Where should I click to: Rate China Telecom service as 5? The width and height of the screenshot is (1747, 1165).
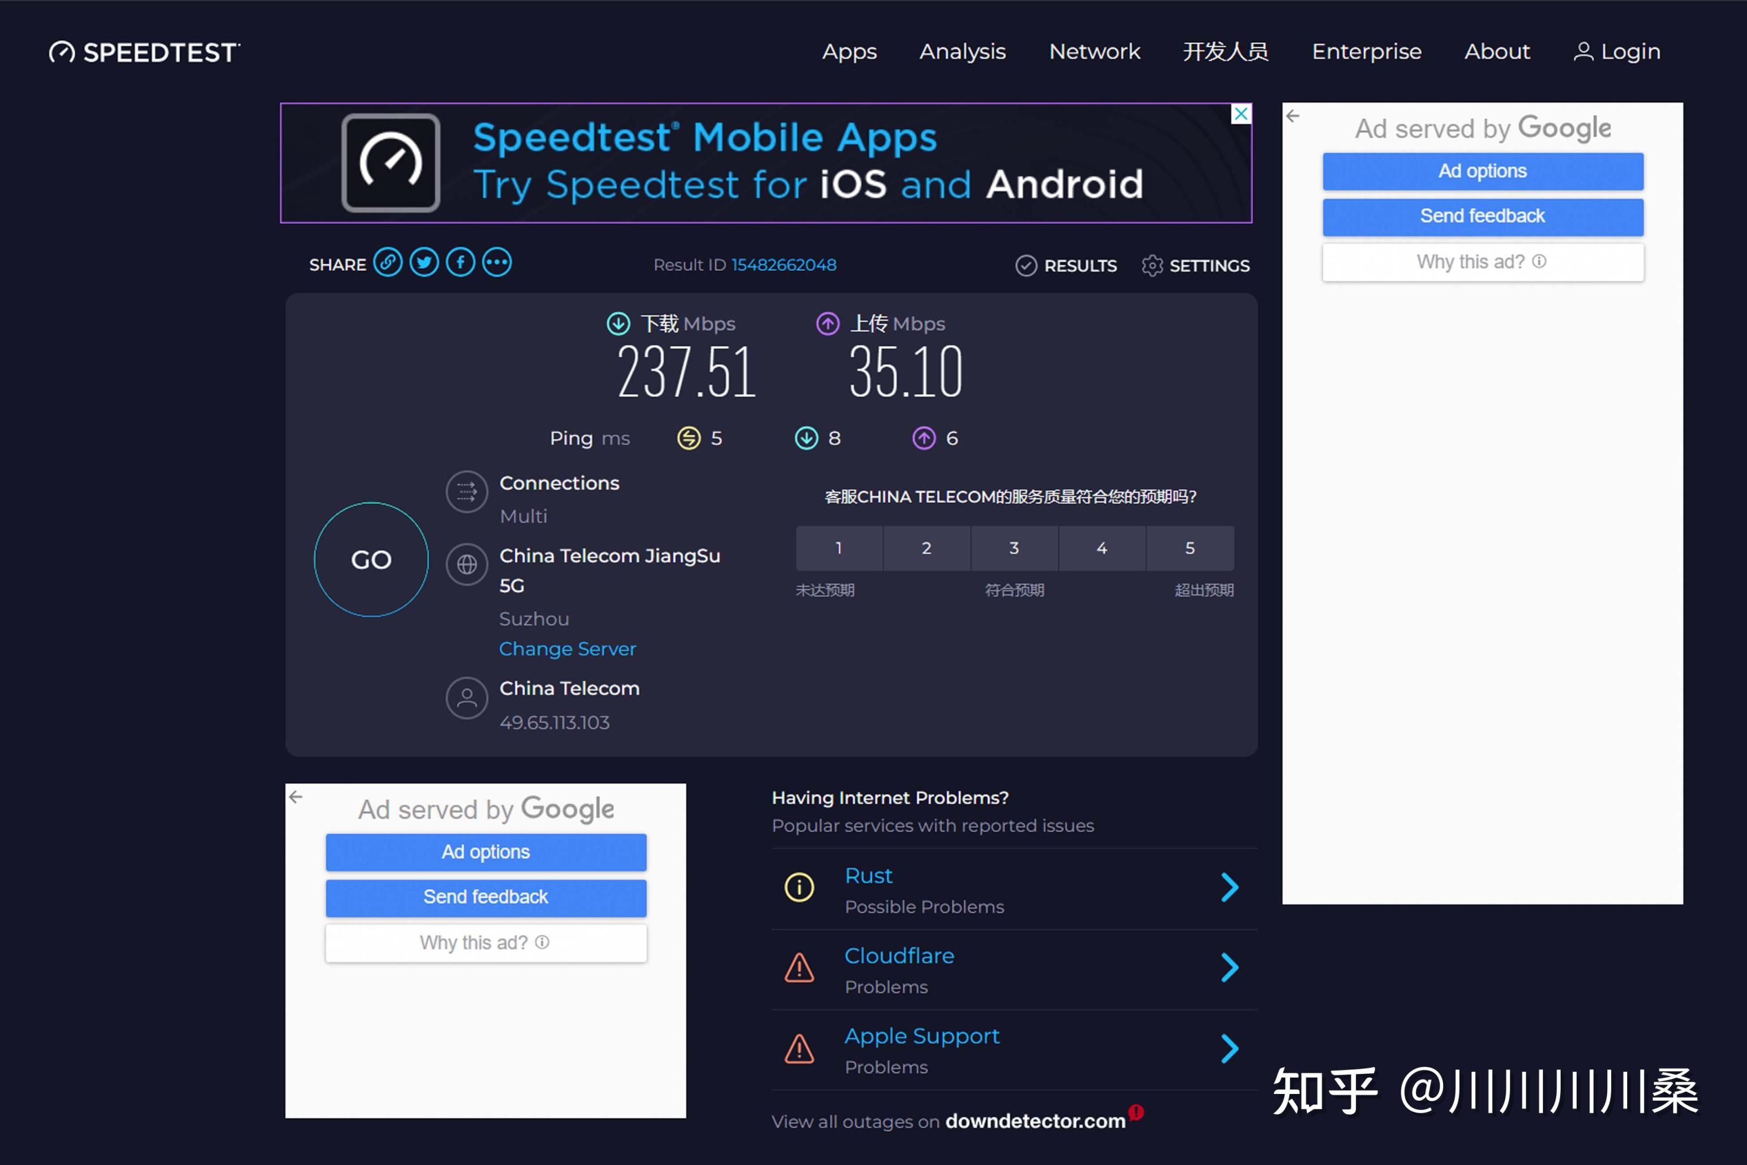point(1189,548)
